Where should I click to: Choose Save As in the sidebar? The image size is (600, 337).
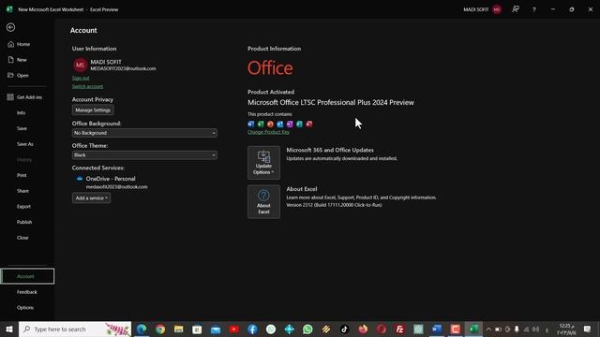25,144
